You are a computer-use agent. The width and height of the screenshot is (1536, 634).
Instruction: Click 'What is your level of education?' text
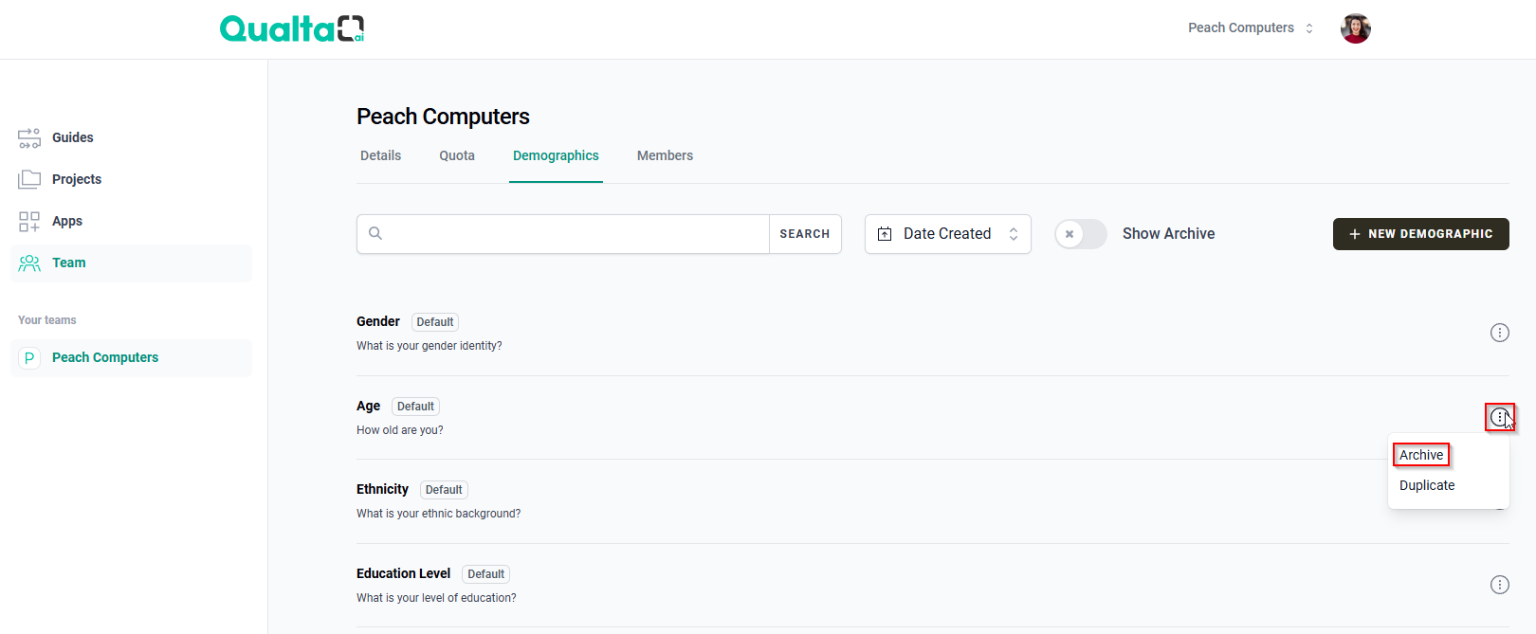(436, 598)
